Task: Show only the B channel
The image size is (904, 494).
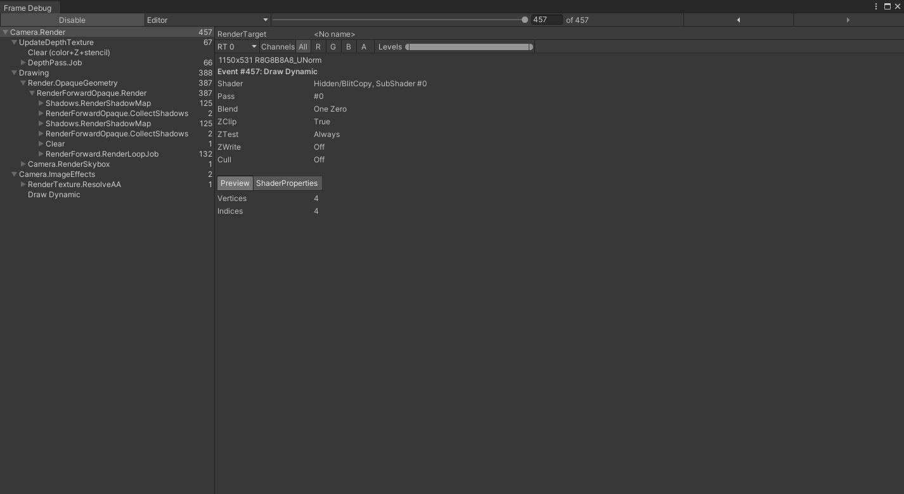Action: pyautogui.click(x=348, y=46)
